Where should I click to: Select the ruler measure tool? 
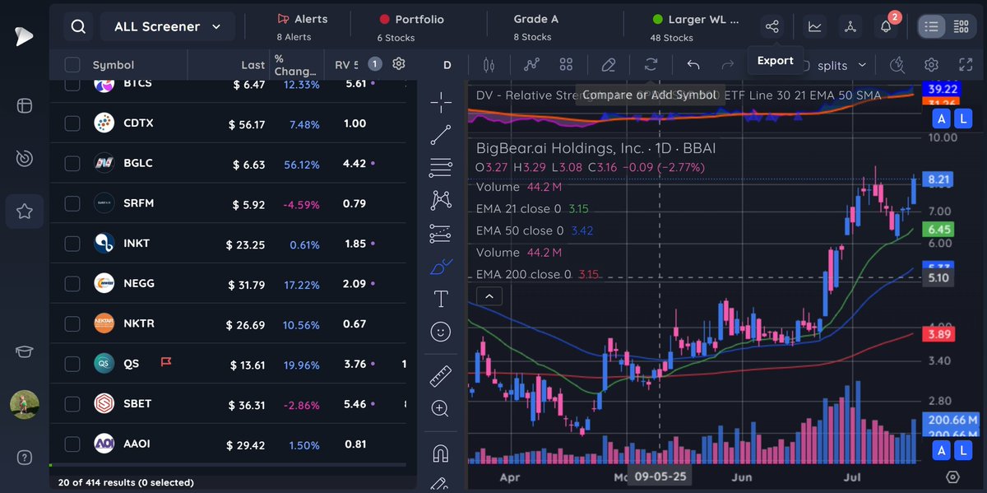click(x=441, y=375)
